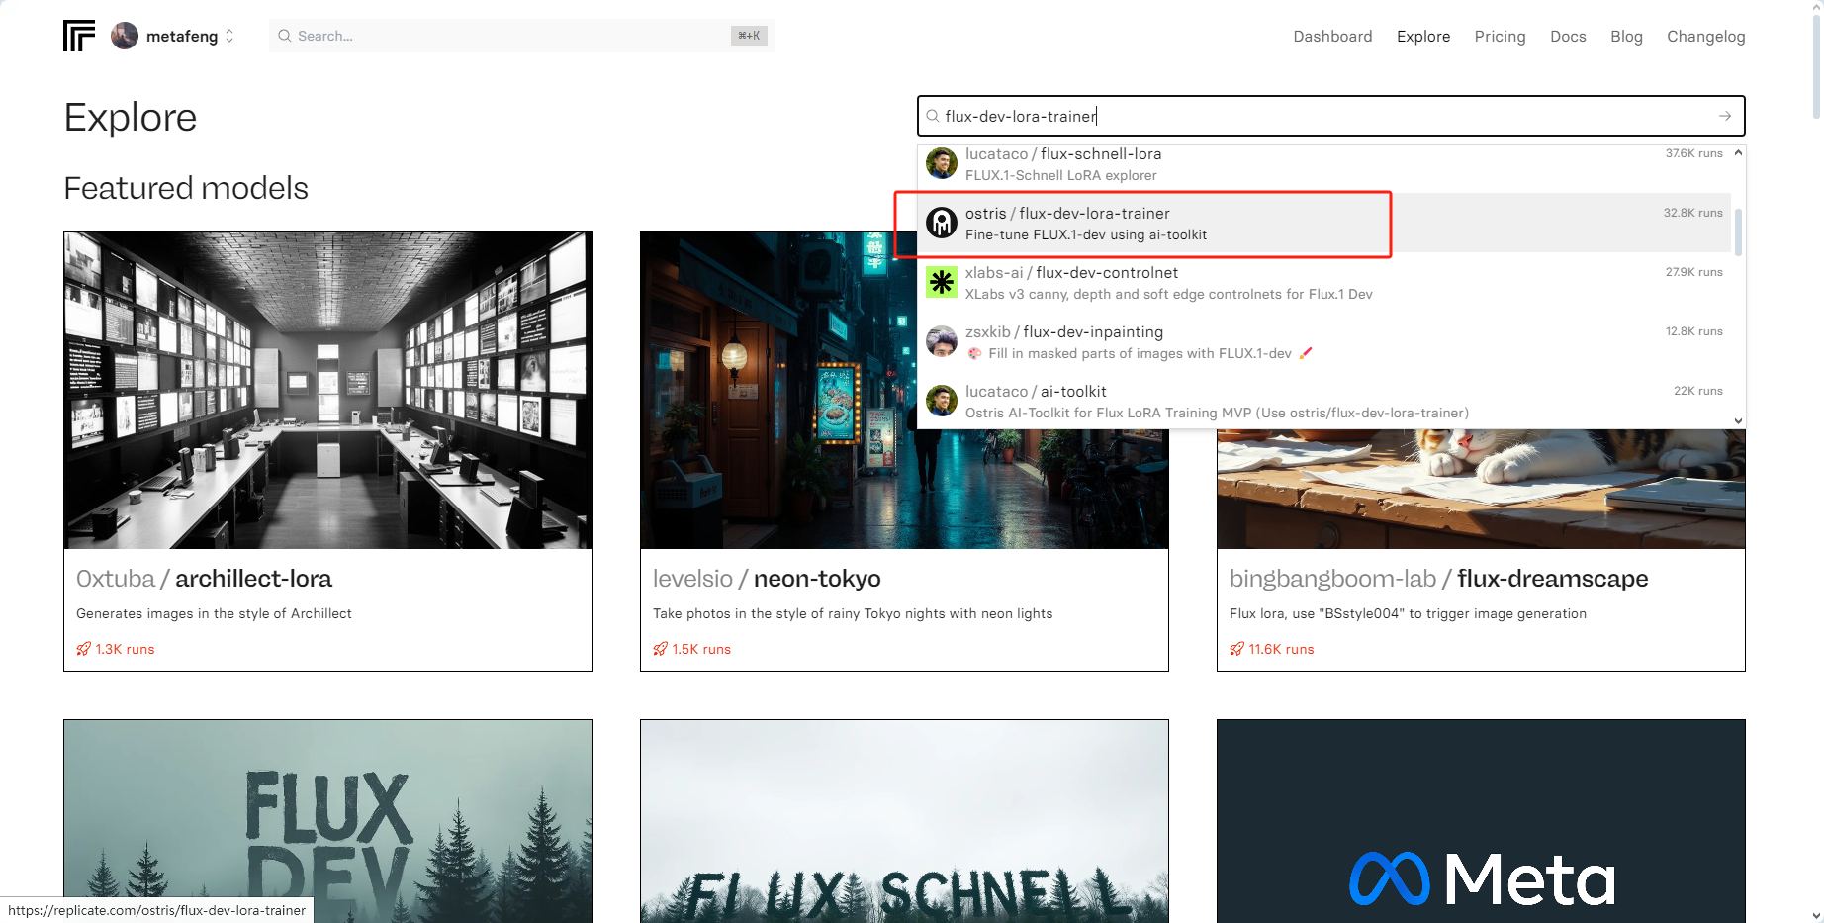
Task: Click the lucataco avatar beside flux-schnell-lora
Action: tap(942, 163)
